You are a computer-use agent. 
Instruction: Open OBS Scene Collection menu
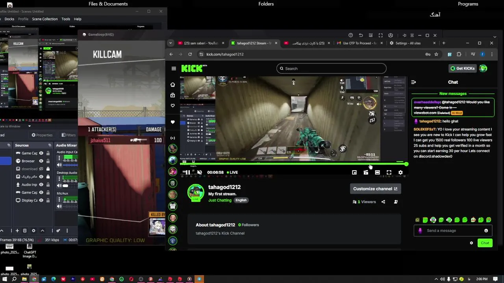coord(45,19)
